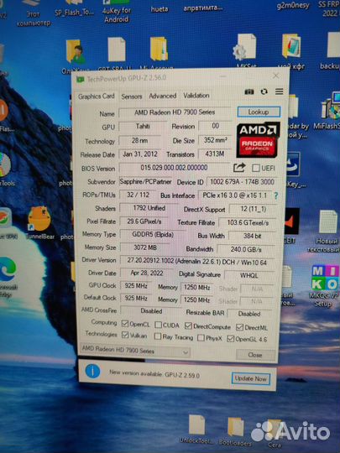Toggle the Vulkan checkbox

click(125, 335)
